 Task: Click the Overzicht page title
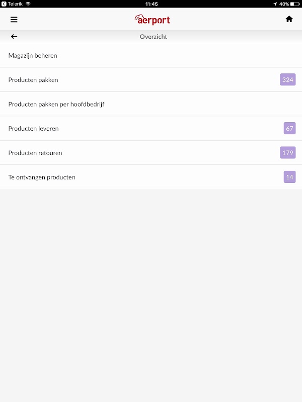pos(154,37)
